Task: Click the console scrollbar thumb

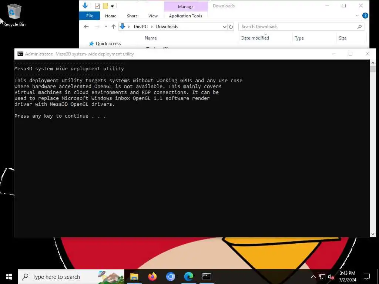Action: click(373, 69)
